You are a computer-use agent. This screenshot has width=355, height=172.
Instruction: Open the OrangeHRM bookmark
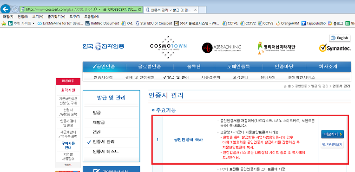[x=289, y=23]
